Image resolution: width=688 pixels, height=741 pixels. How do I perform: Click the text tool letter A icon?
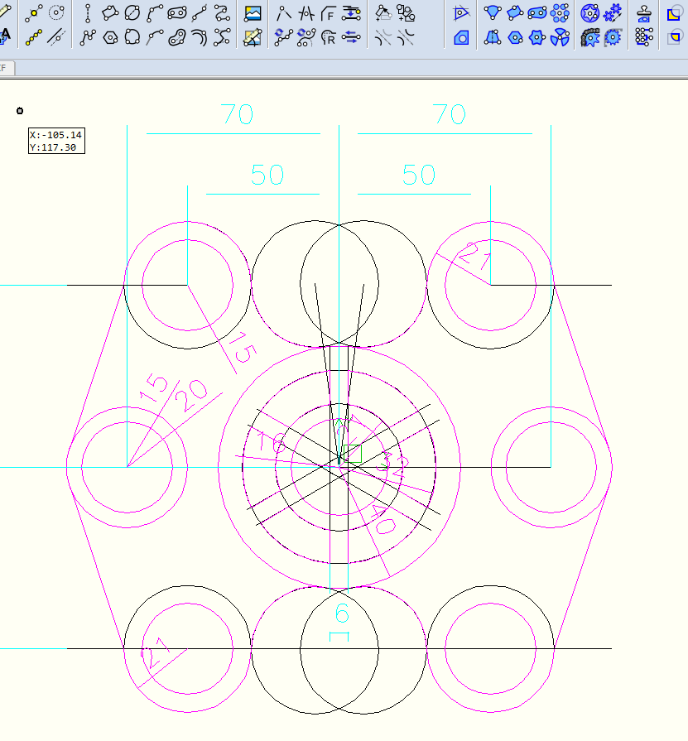(6, 36)
